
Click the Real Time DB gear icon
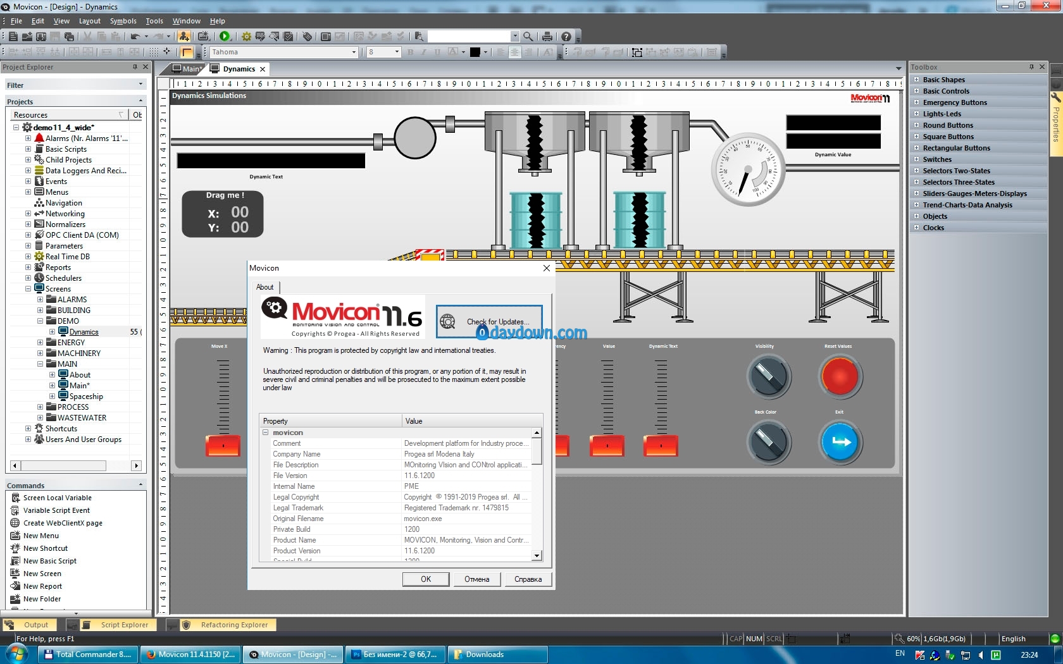[39, 256]
